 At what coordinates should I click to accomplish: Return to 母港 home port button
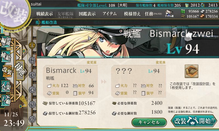click(20, 70)
